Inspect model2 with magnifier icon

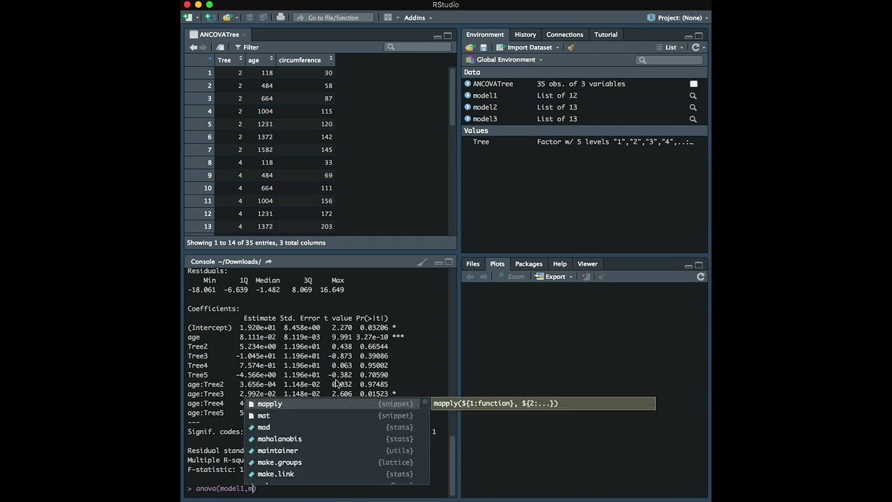pyautogui.click(x=693, y=107)
